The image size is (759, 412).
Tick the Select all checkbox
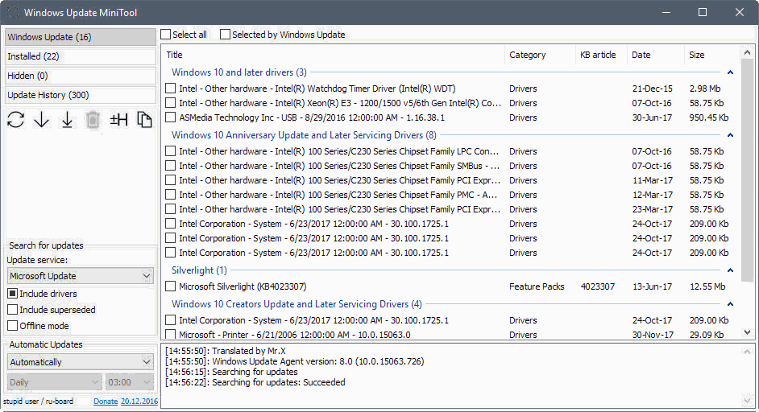[165, 35]
